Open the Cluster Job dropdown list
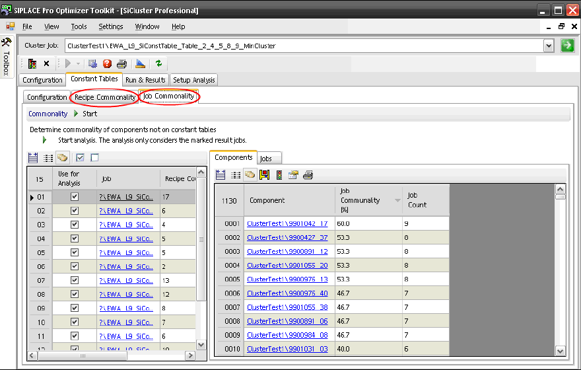This screenshot has width=581, height=370. (x=548, y=46)
